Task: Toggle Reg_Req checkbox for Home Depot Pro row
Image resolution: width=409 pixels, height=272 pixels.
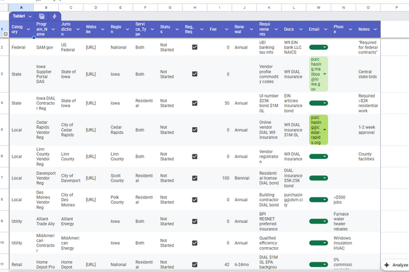Action: pos(194,265)
